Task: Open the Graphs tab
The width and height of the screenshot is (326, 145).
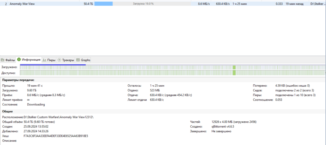Action: [x=83, y=60]
